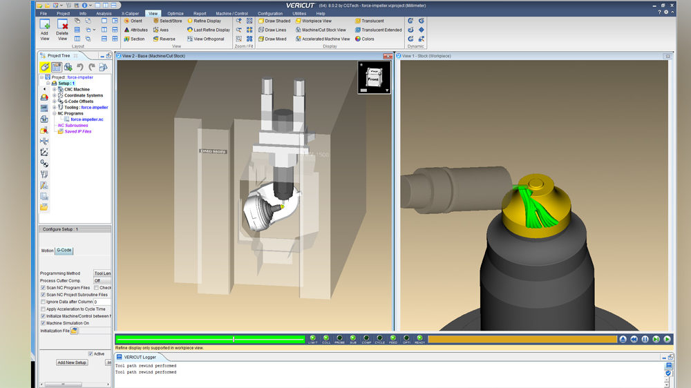Click the Reverse view tool
Screen dimensions: 691x388
pyautogui.click(x=164, y=39)
